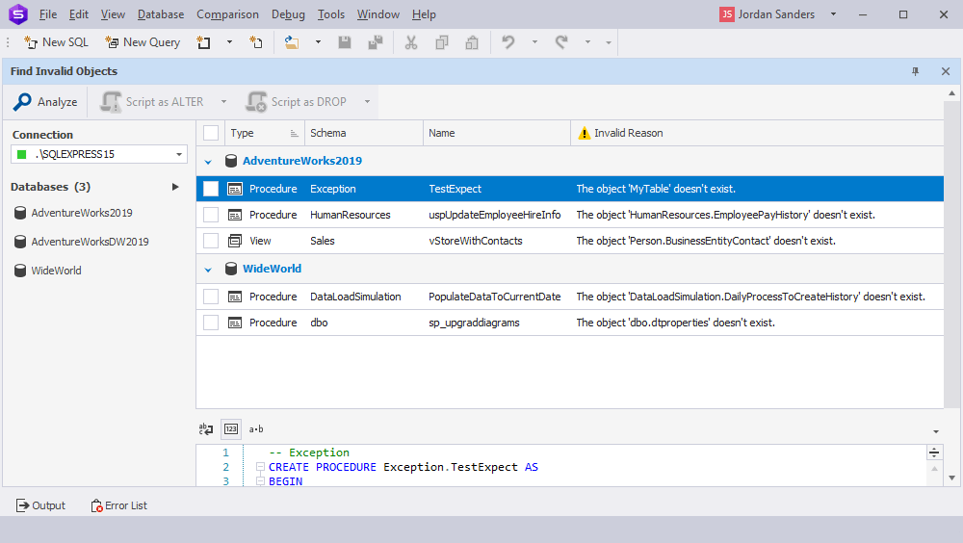Open the Connection dropdown .\SQLEXPRESS15
The image size is (963, 543).
pos(99,154)
